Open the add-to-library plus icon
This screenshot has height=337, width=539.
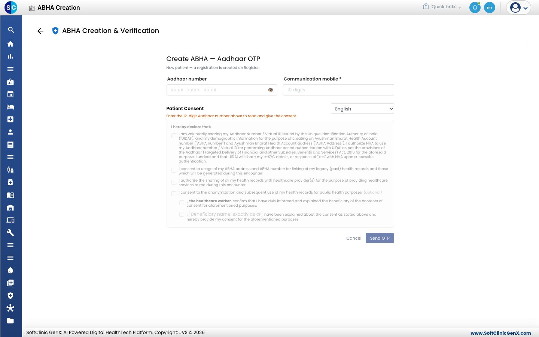10,283
